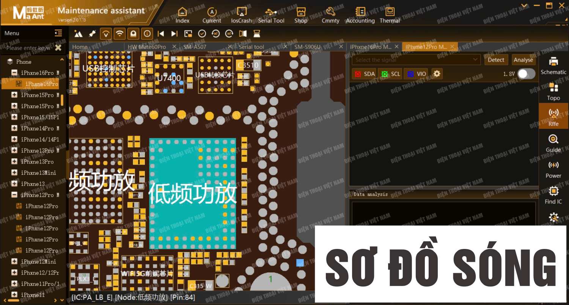Screen dimensions: 569x305
Task: Toggle the highlighted icon left of info circle
Action: click(x=133, y=34)
